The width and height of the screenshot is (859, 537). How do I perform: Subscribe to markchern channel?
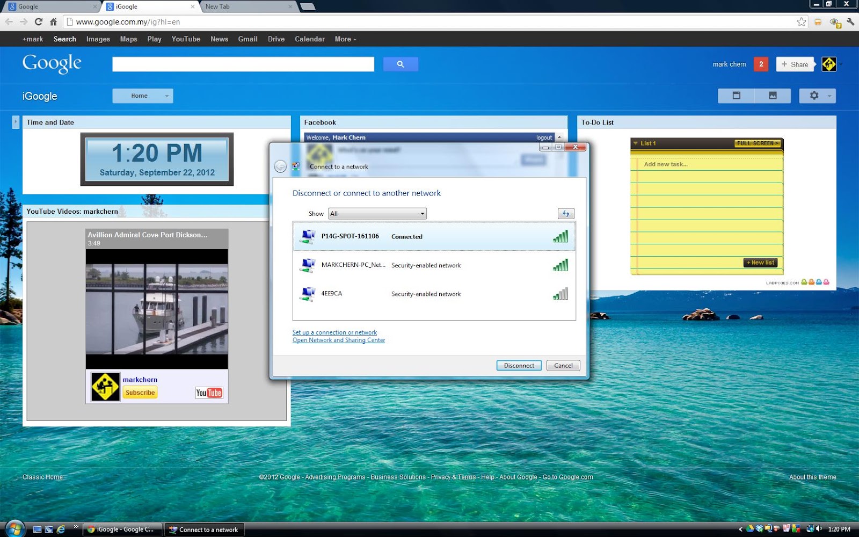(x=140, y=393)
